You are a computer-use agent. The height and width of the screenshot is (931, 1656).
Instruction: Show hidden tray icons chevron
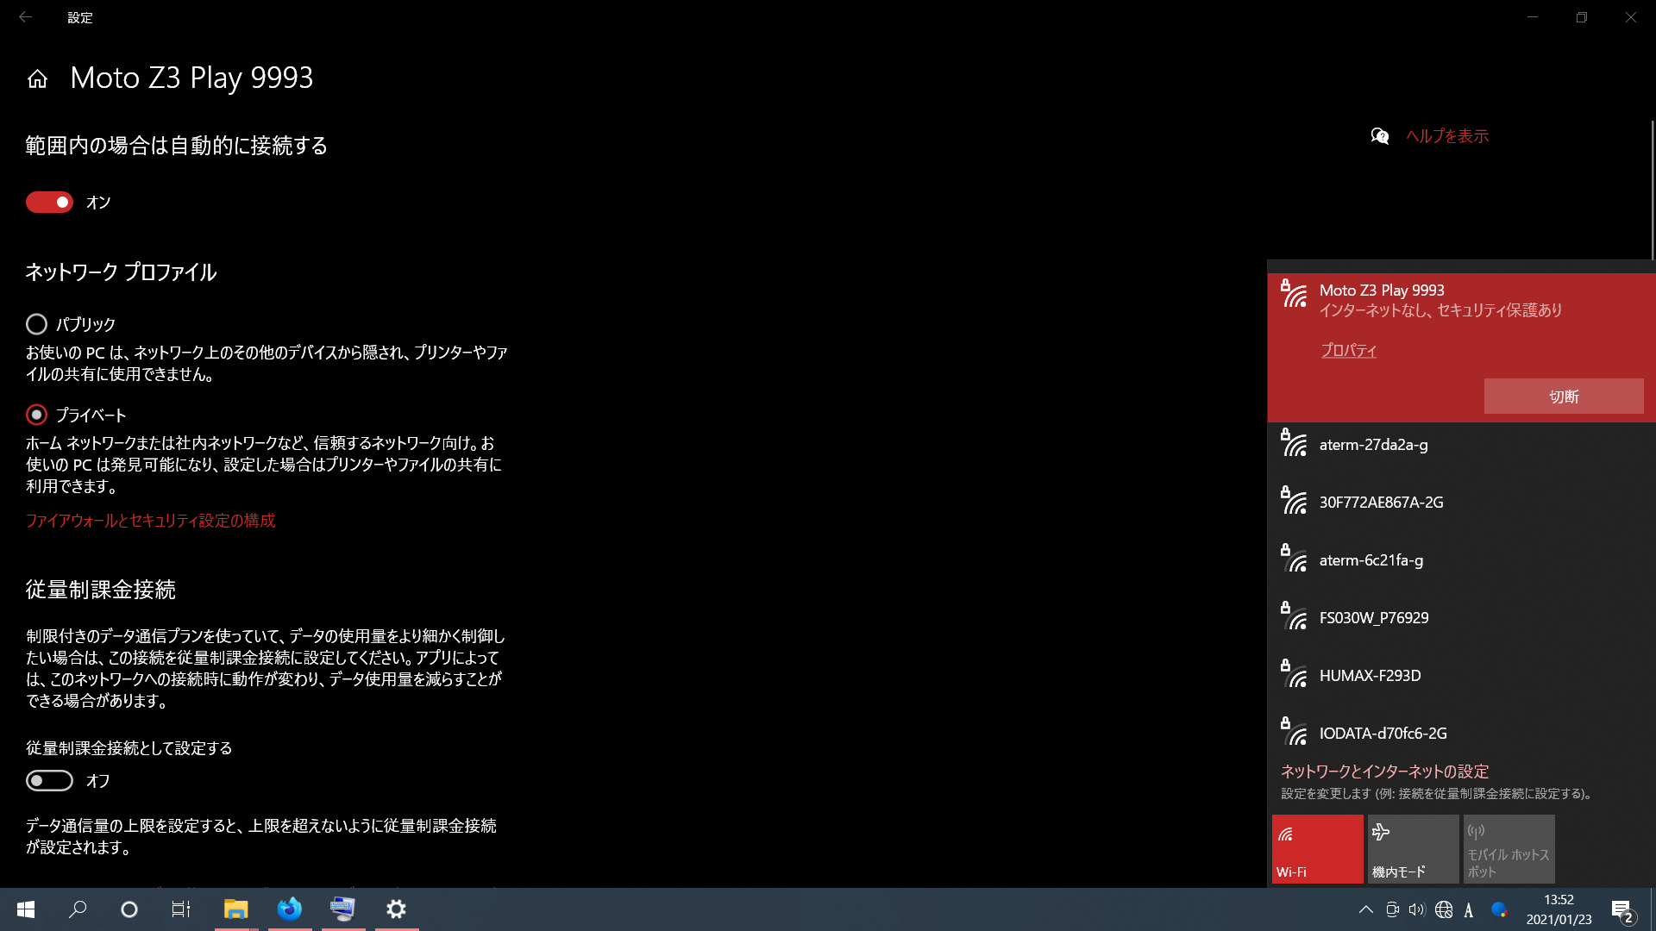pos(1366,909)
